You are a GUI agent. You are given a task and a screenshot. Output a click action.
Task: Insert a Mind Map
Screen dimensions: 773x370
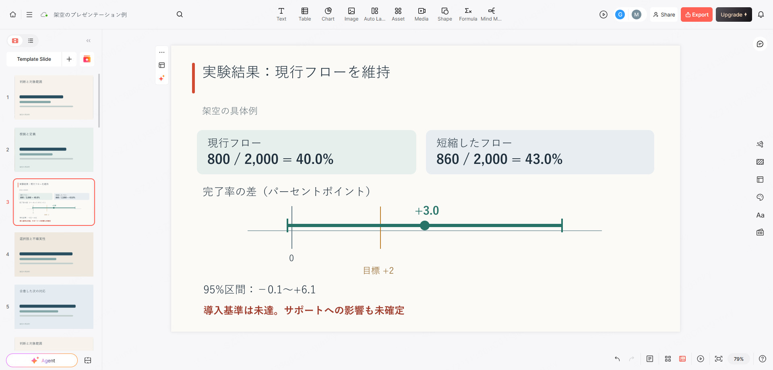coord(491,14)
